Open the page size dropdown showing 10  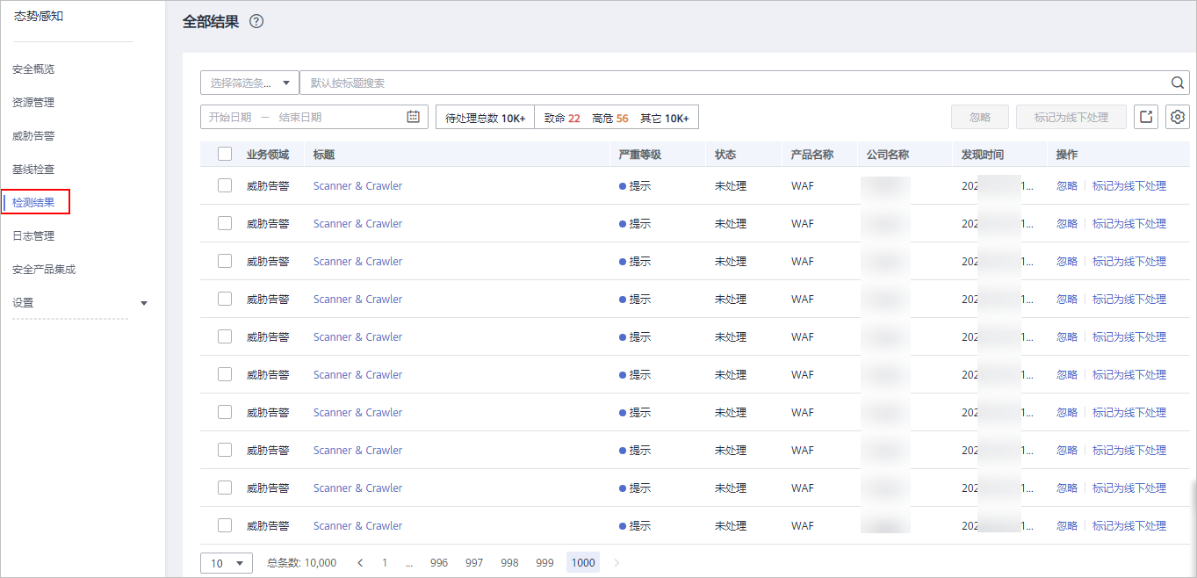pos(227,563)
